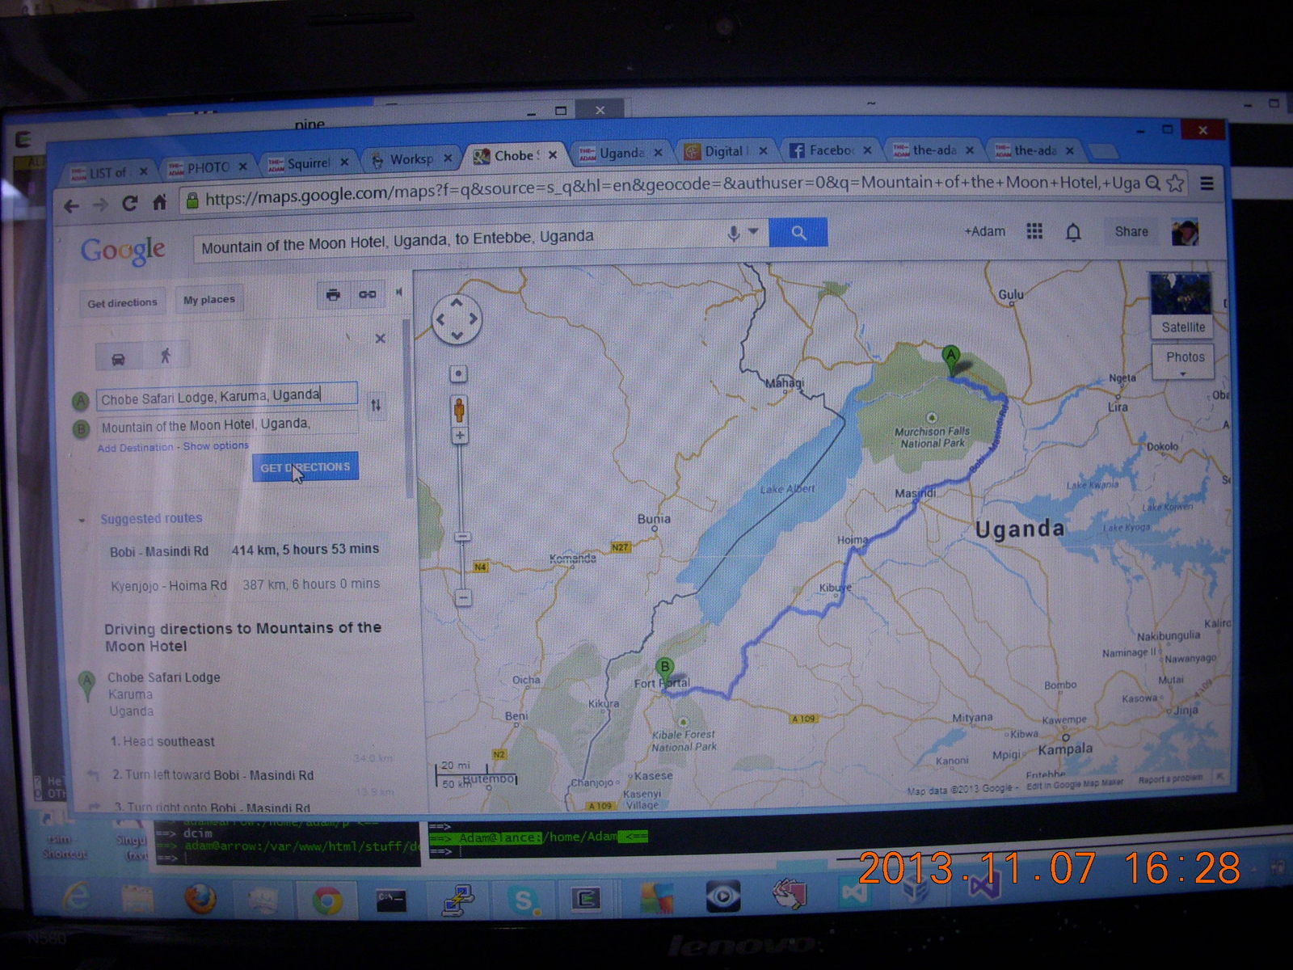Screen dimensions: 1293x970
Task: Open the My places tab
Action: [208, 300]
